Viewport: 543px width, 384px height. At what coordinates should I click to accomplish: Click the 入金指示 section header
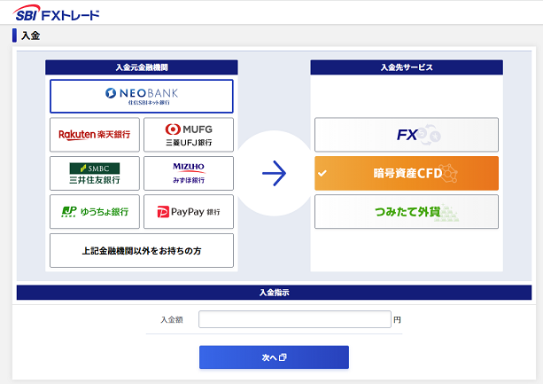274,293
